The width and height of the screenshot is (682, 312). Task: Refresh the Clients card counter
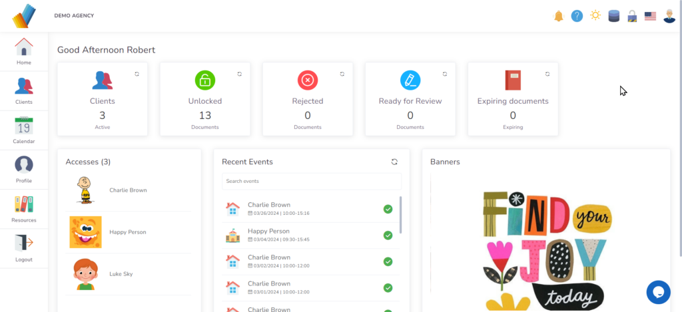coord(137,74)
